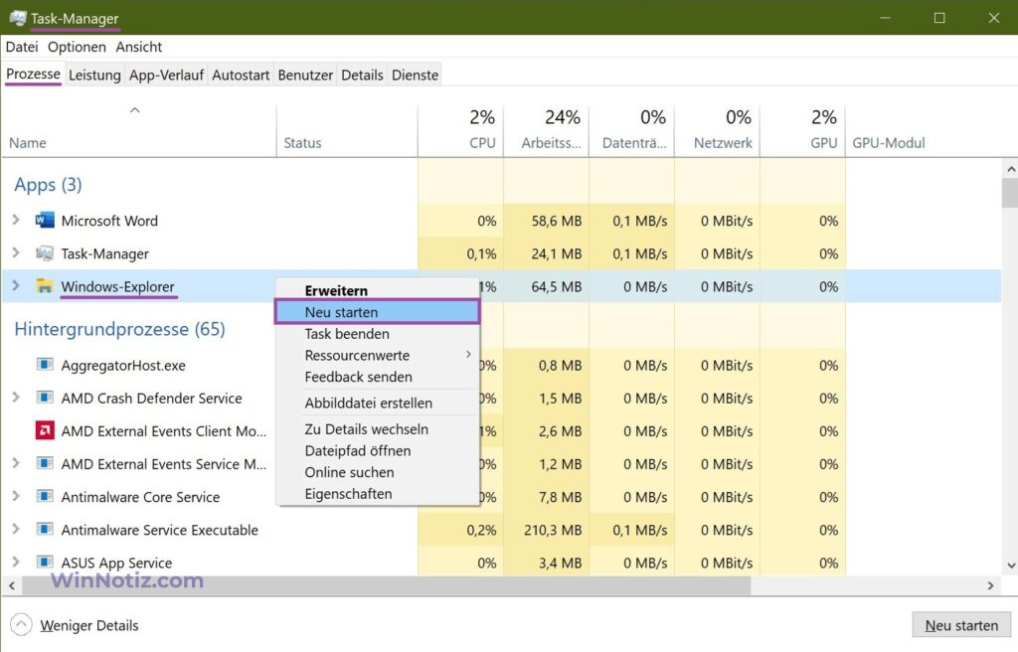The width and height of the screenshot is (1018, 652).
Task: Open the Optionen menu
Action: point(77,47)
